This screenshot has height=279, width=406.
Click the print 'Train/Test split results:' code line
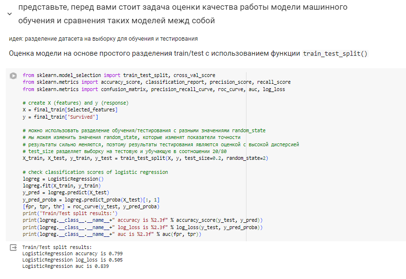click(x=70, y=213)
